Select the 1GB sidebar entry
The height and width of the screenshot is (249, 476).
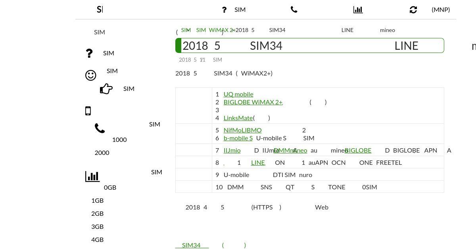coord(97,200)
